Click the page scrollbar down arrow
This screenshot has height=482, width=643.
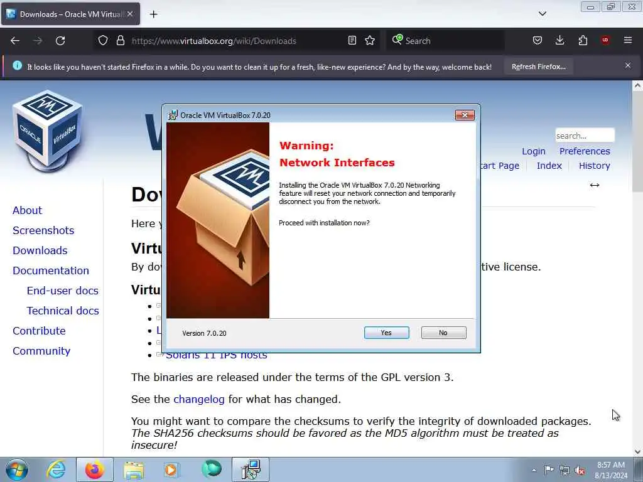[637, 452]
